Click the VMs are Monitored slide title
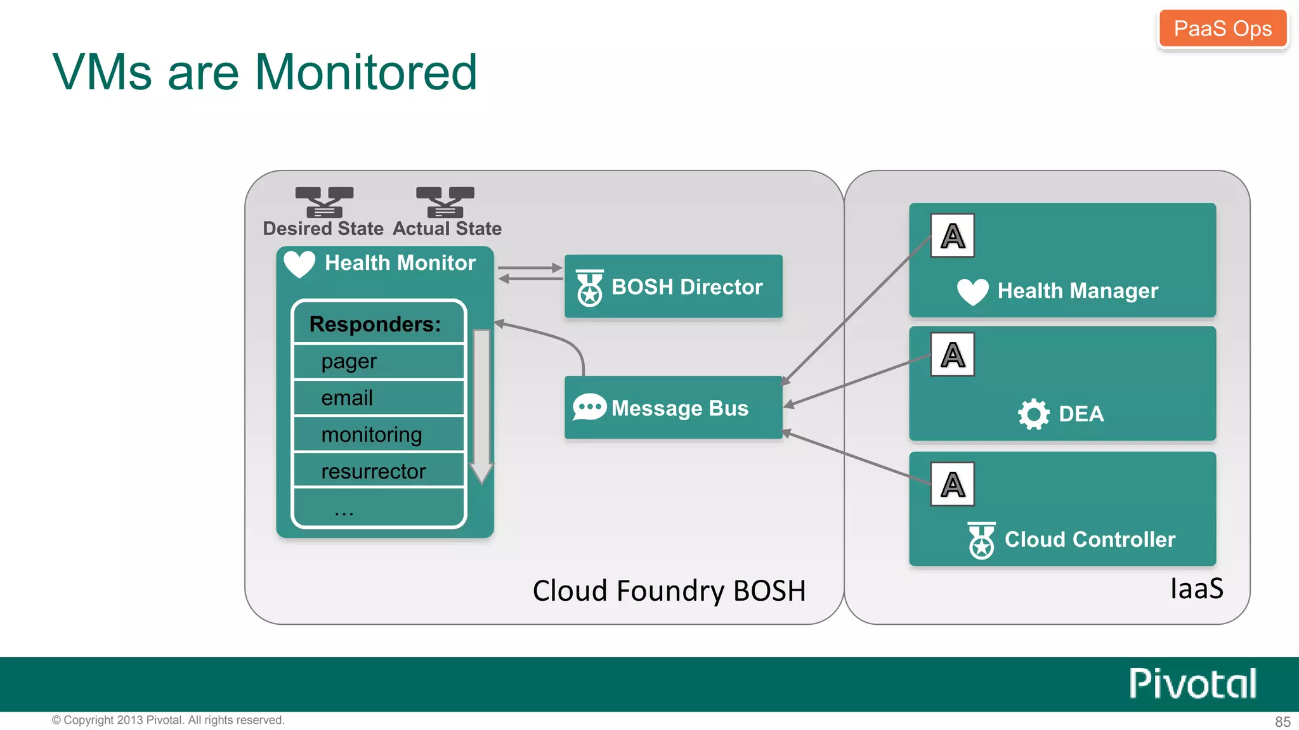This screenshot has height=730, width=1299. (264, 72)
